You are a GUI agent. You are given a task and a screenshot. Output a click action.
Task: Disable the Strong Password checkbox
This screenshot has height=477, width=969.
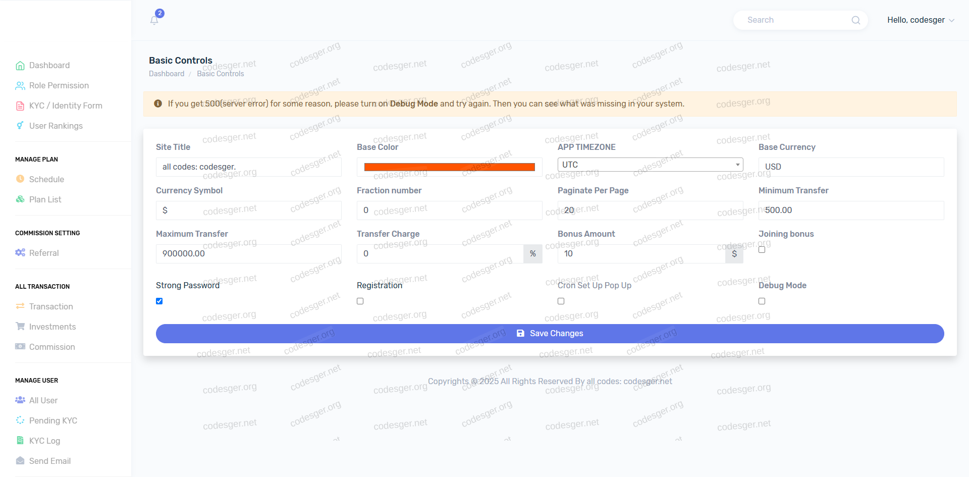[x=159, y=301]
